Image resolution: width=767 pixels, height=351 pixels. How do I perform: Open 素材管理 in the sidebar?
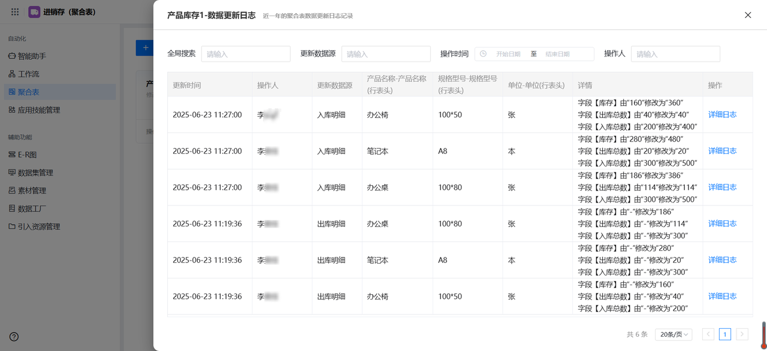pyautogui.click(x=32, y=190)
